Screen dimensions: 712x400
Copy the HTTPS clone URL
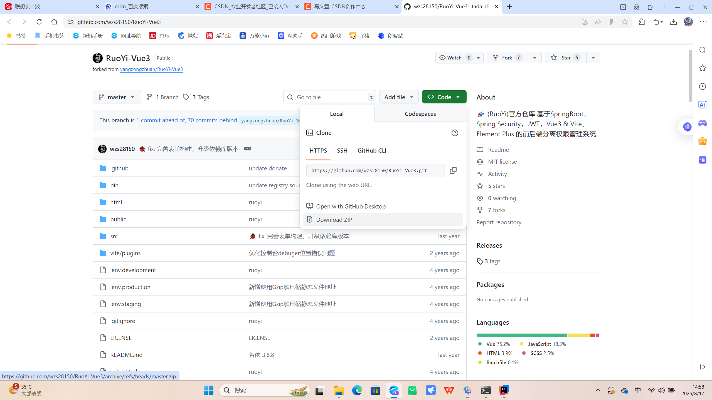click(x=453, y=170)
